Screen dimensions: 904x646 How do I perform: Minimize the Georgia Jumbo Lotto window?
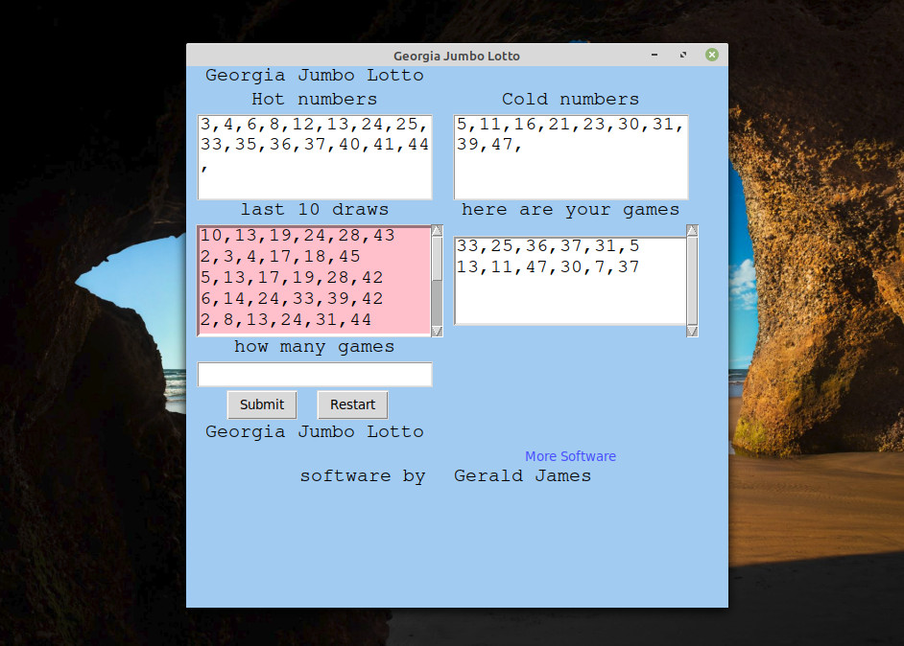point(654,55)
